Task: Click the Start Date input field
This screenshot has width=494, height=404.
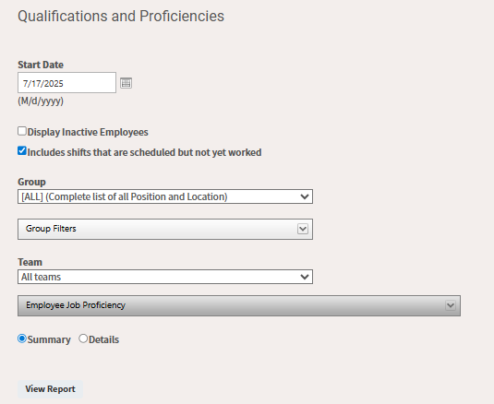Action: (66, 83)
